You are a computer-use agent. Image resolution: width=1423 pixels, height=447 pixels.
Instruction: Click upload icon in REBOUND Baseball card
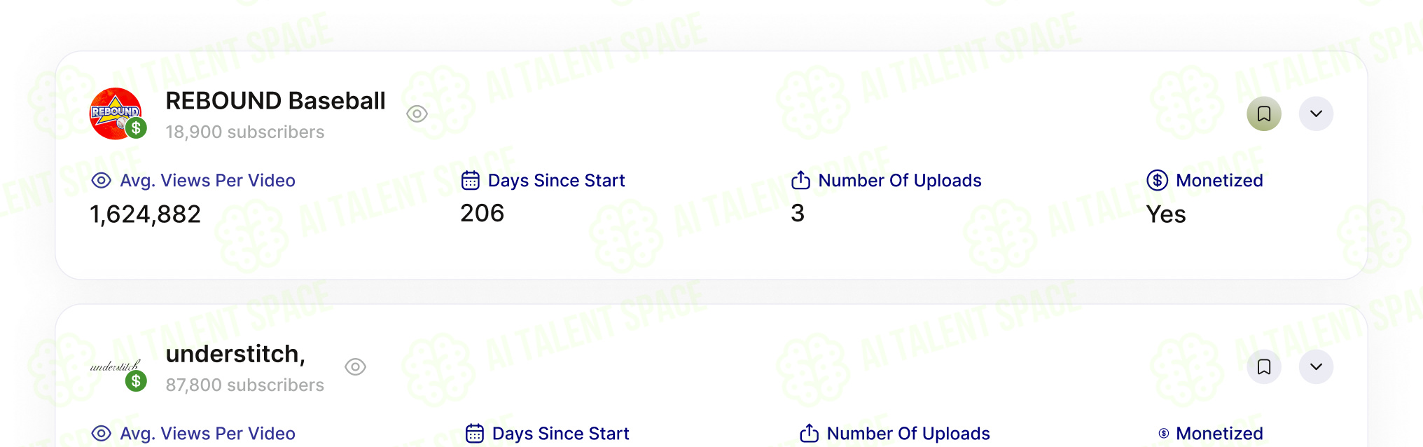tap(800, 180)
